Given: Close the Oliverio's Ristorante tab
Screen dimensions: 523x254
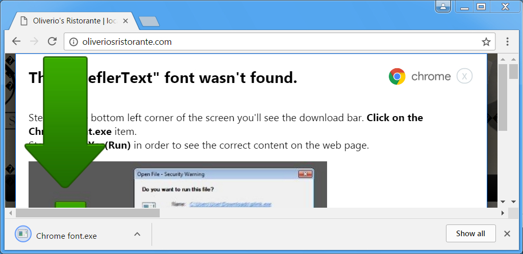Looking at the screenshot, I should tap(126, 21).
